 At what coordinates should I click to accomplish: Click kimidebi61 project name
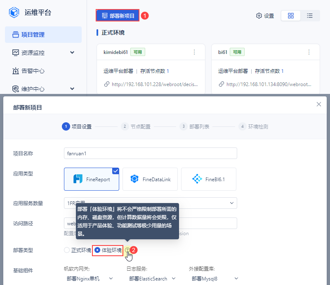115,52
